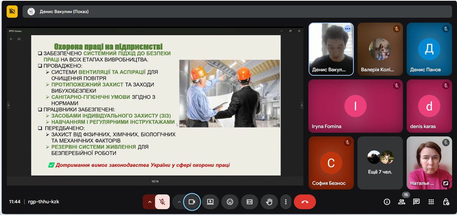
Task: Click the muted mic icon on Денис Панов tile
Action: pos(445,28)
